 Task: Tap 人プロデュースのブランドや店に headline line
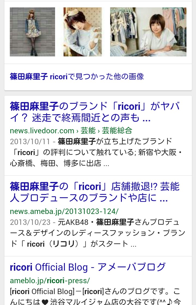tap(89, 198)
